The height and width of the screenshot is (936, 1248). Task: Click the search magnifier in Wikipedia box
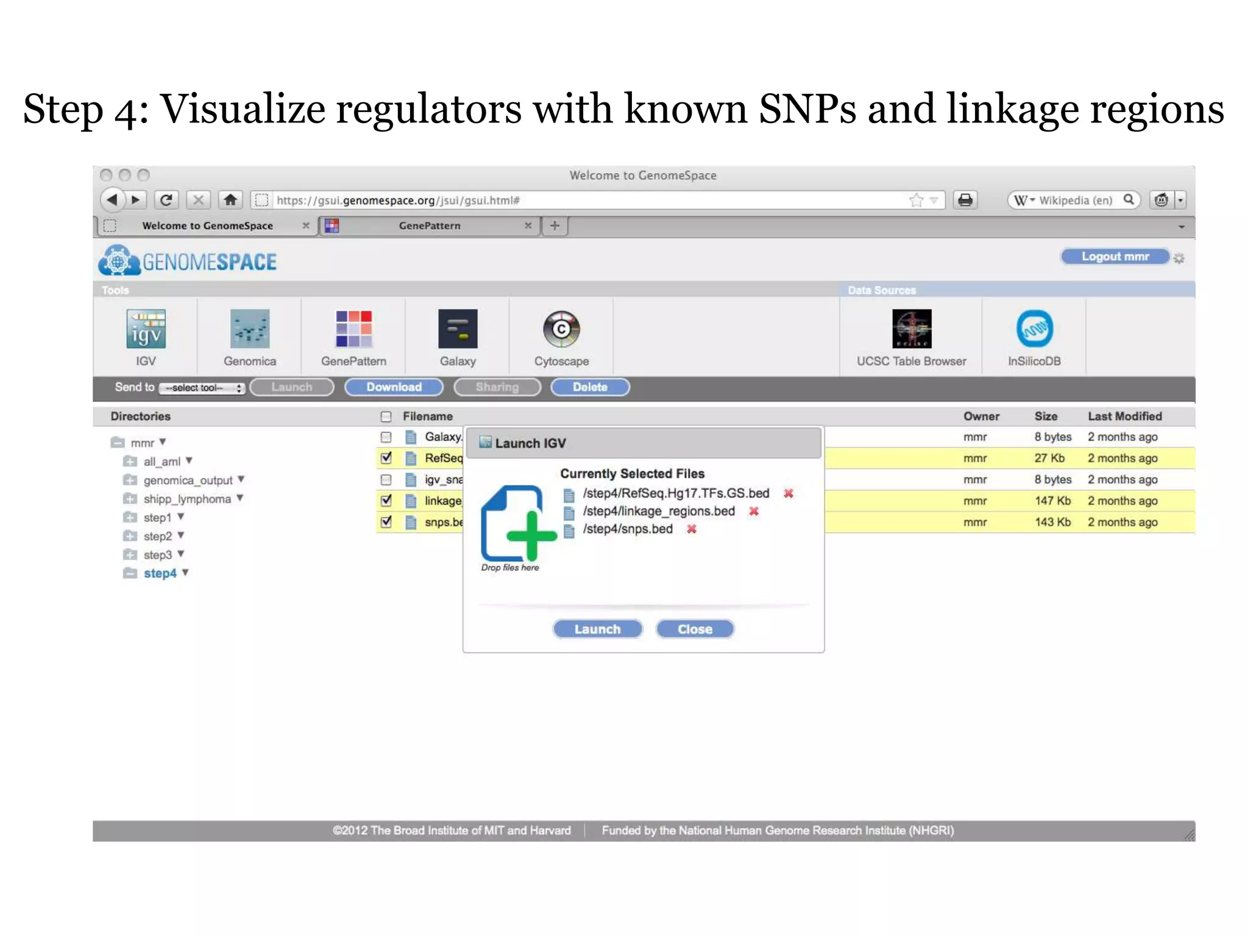coord(1129,199)
